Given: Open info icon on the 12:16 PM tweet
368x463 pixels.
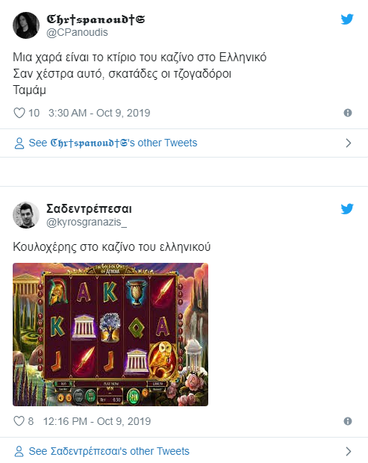Looking at the screenshot, I should [x=348, y=421].
